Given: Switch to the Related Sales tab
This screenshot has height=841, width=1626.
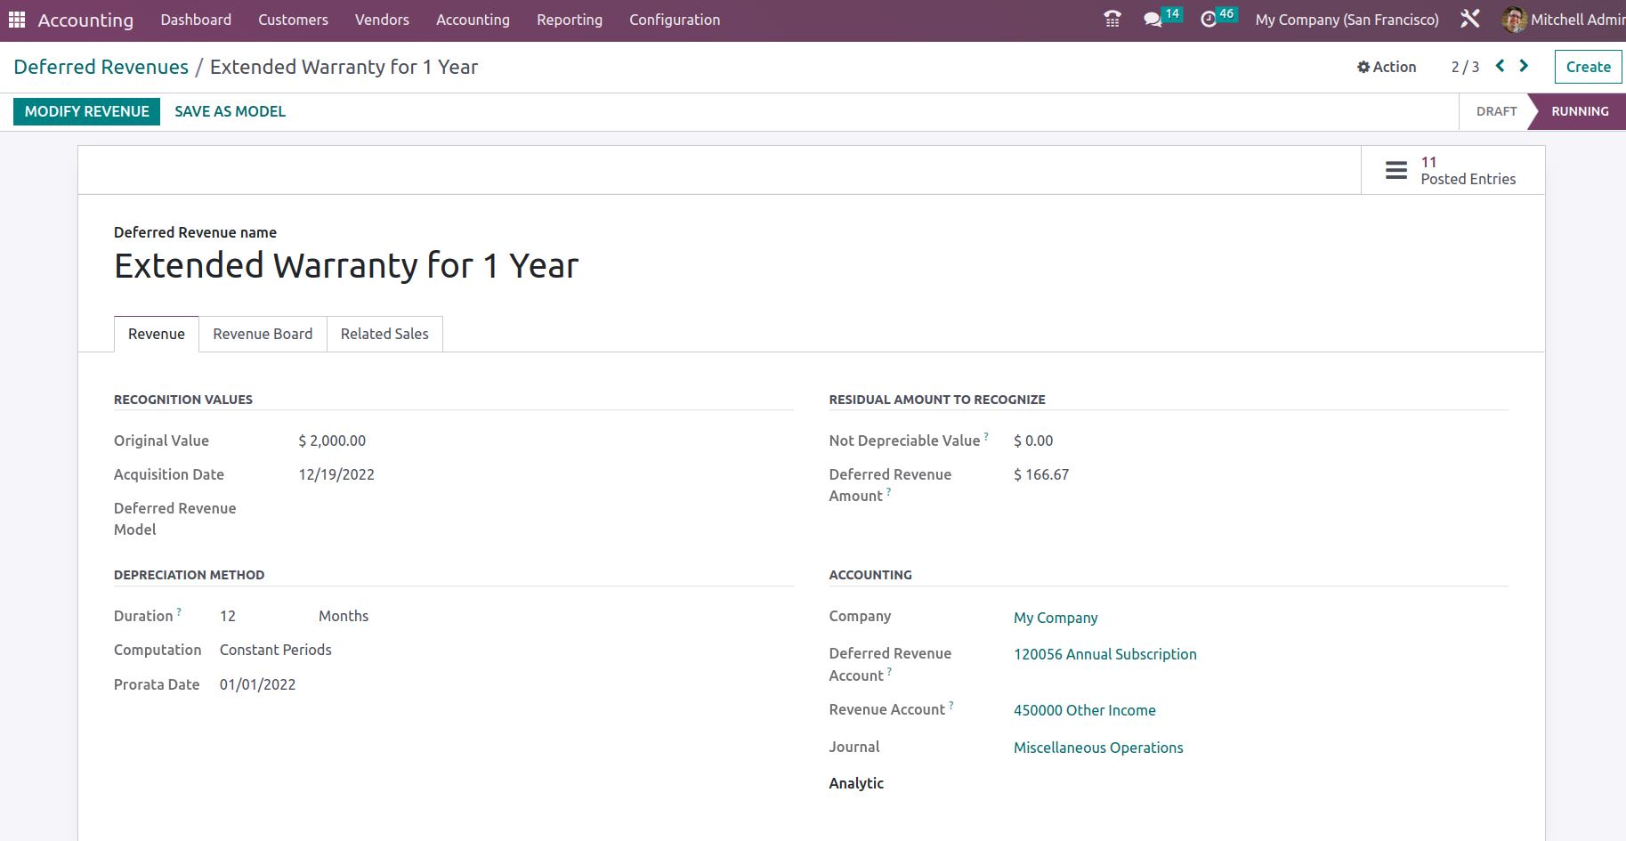Looking at the screenshot, I should tap(384, 334).
